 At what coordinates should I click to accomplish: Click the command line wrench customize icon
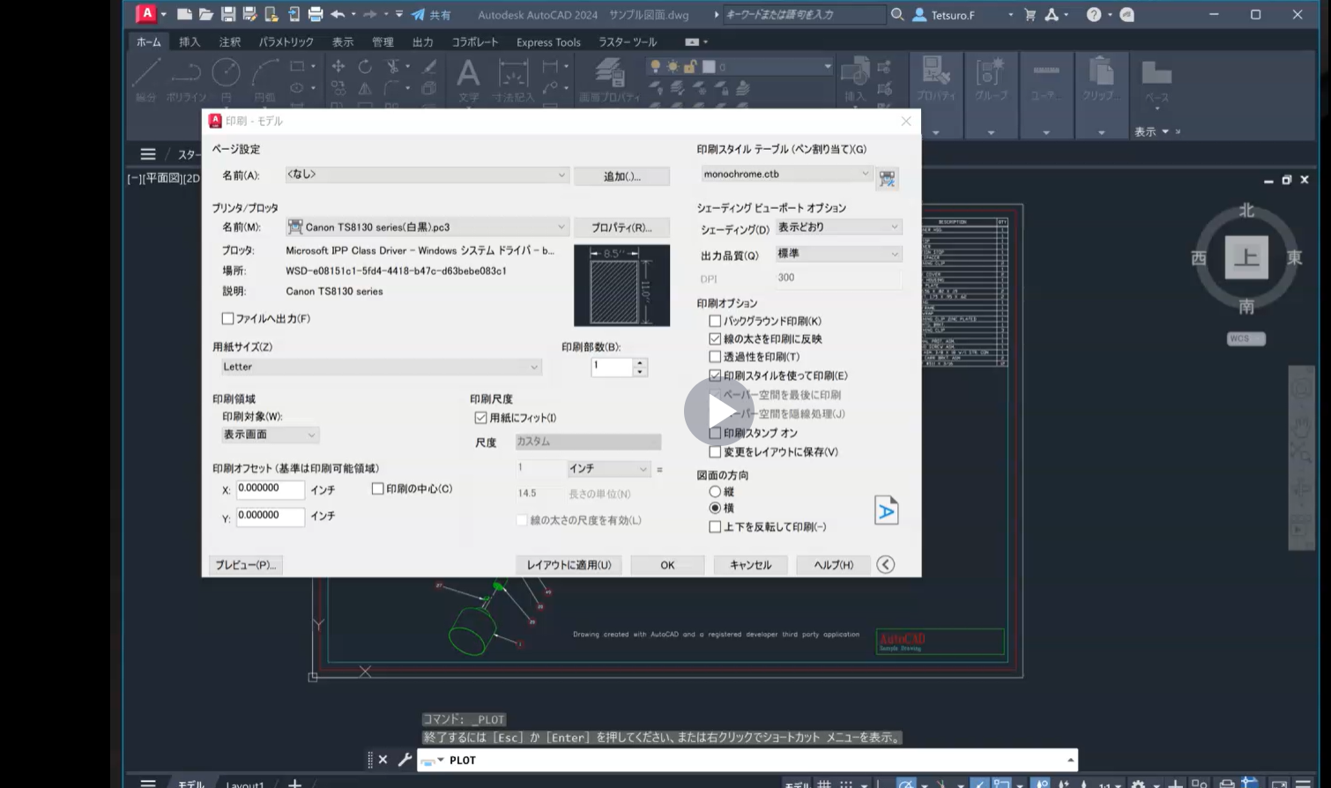(405, 759)
